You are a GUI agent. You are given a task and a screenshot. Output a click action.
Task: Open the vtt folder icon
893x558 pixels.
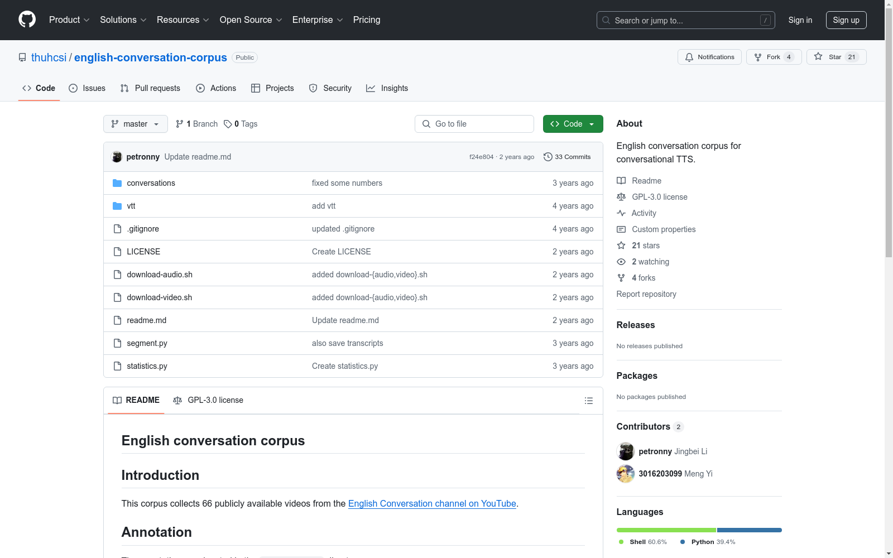[x=117, y=206]
